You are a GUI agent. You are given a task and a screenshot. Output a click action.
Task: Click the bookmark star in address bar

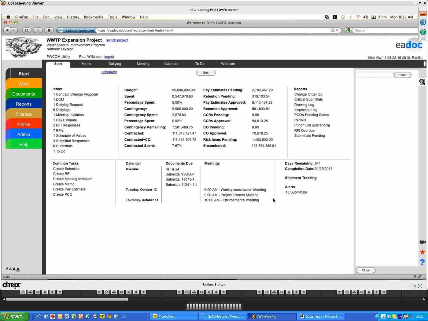coord(333,30)
